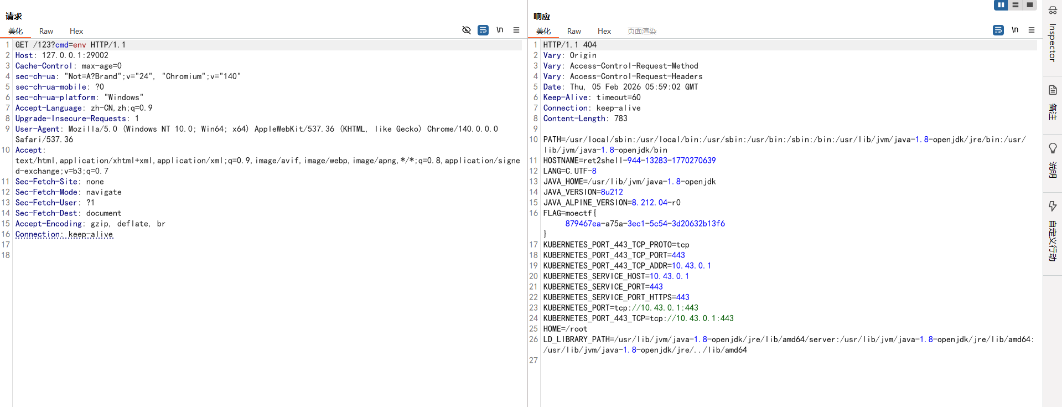Viewport: 1062px width, 407px height.
Task: Toggle word wrap in request panel
Action: 483,30
